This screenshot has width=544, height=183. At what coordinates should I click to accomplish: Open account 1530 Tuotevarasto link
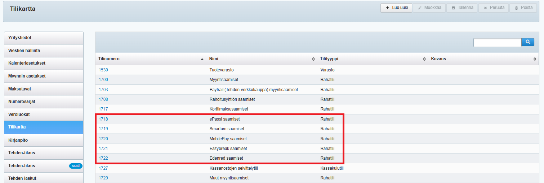pyautogui.click(x=103, y=70)
